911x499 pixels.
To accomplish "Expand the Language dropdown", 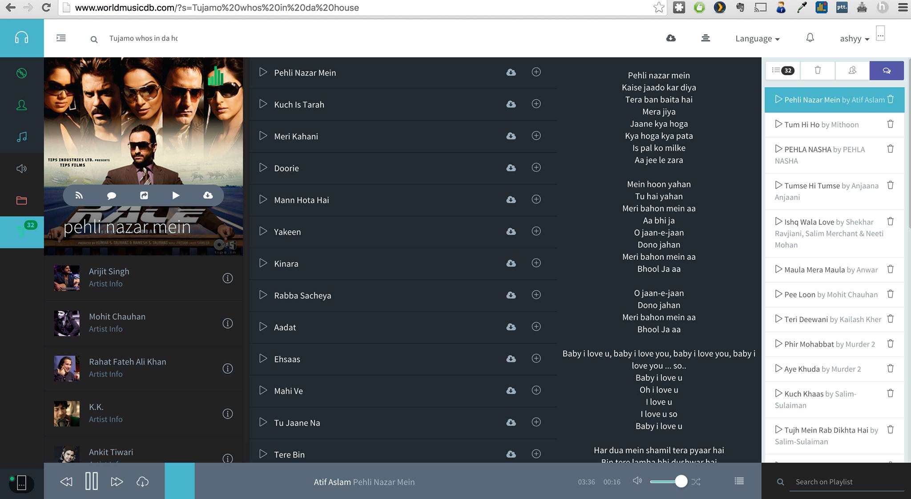I will tap(758, 38).
